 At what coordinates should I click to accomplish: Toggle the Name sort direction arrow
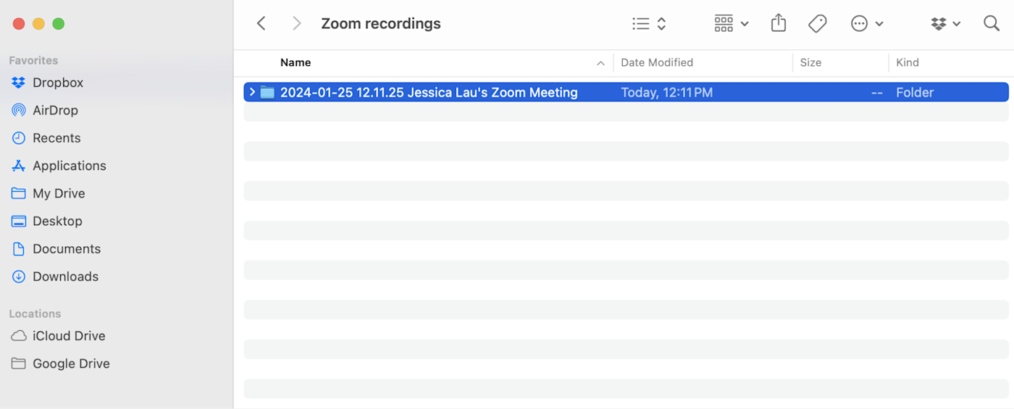pos(600,63)
